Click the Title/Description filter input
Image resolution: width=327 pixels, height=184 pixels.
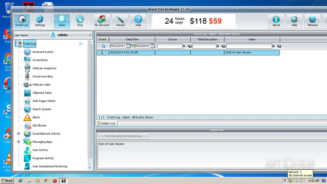coord(204,46)
